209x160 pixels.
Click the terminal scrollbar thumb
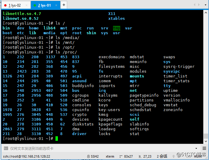(206, 136)
